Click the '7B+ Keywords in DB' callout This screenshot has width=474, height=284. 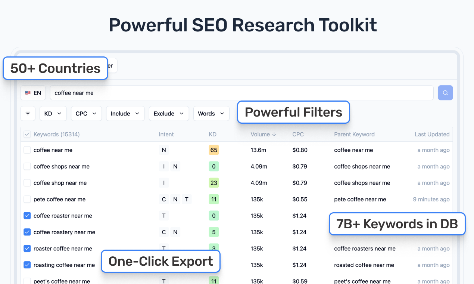click(397, 224)
